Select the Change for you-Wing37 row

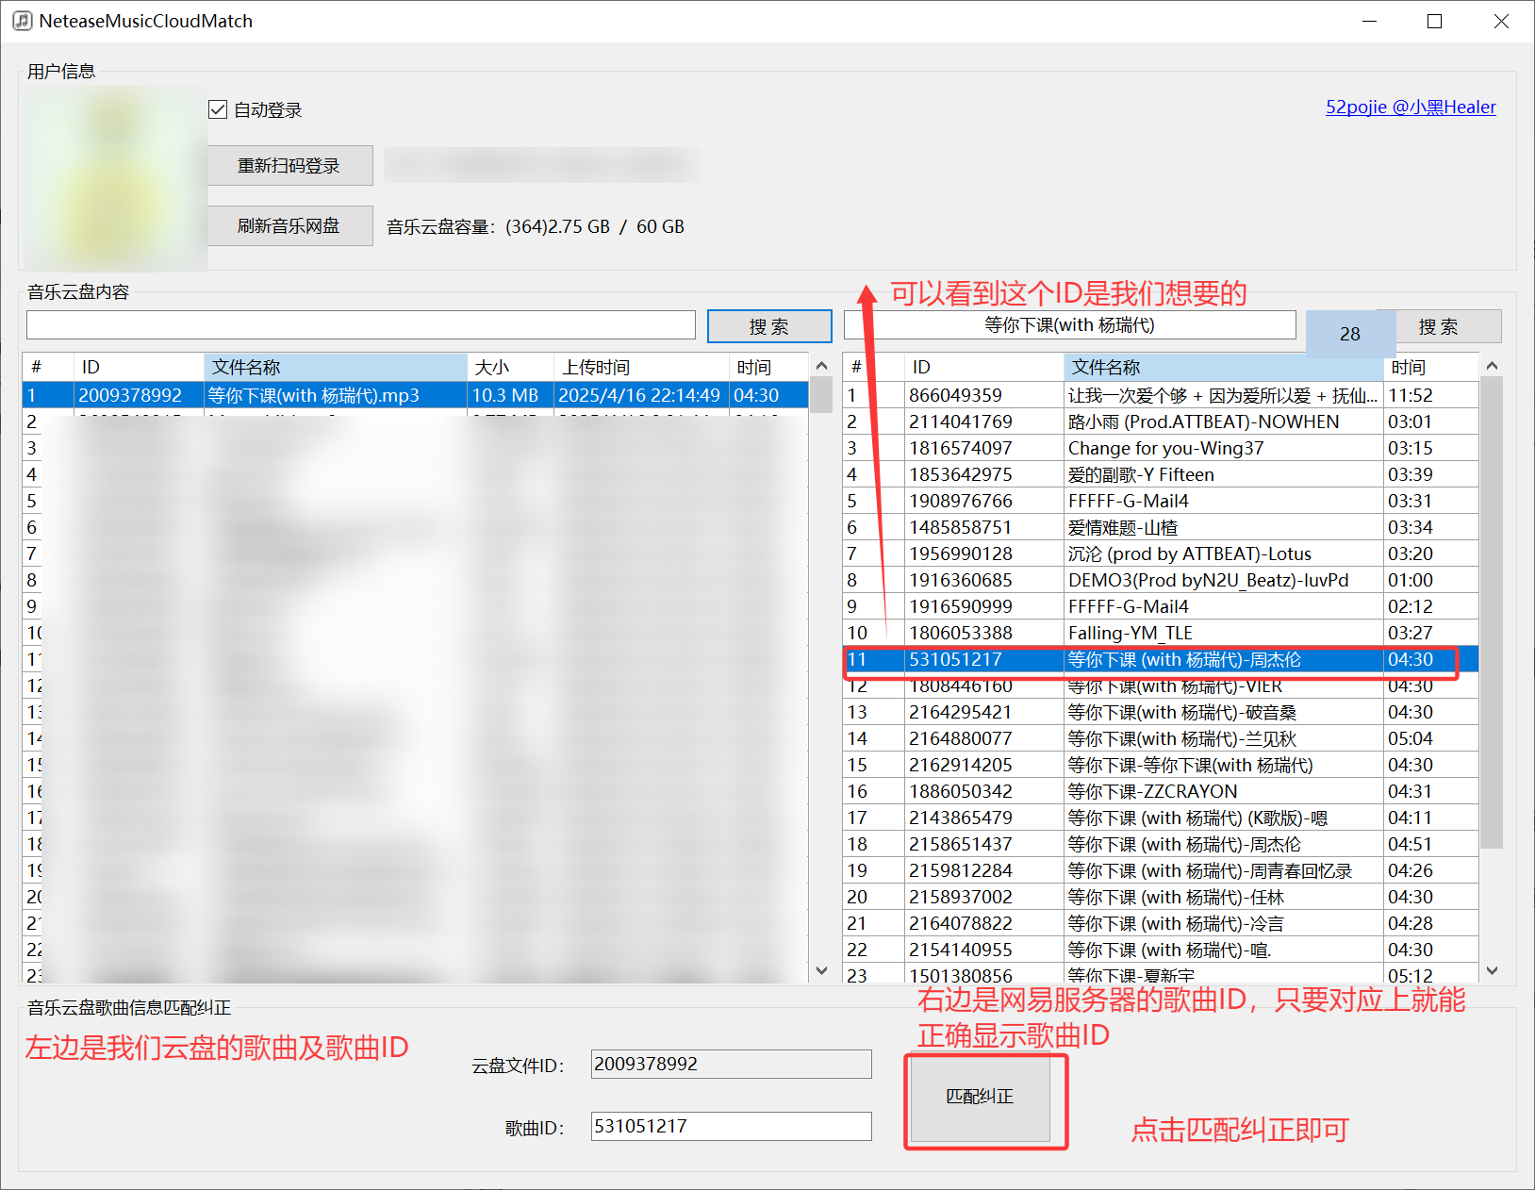pos(1161,448)
